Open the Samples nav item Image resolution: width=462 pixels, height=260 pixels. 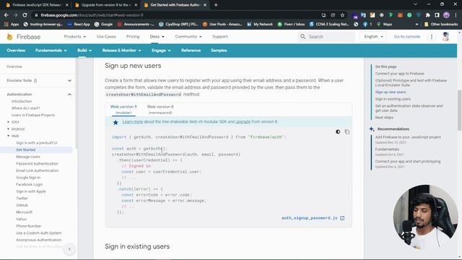click(x=219, y=51)
